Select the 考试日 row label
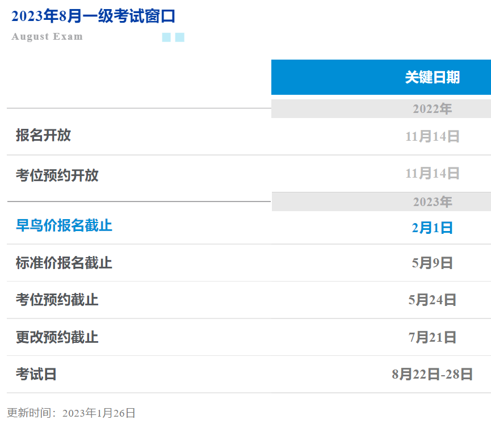This screenshot has height=428, width=491. 36,374
